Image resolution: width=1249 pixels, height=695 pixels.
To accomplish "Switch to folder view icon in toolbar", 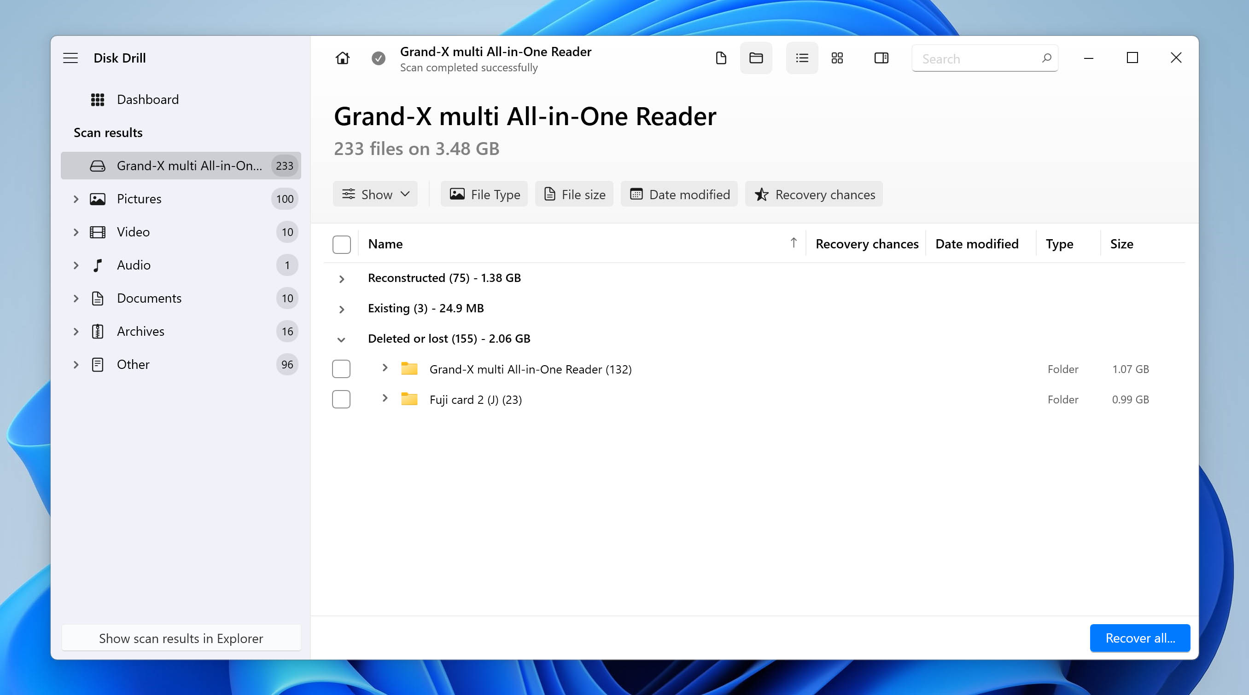I will 756,58.
